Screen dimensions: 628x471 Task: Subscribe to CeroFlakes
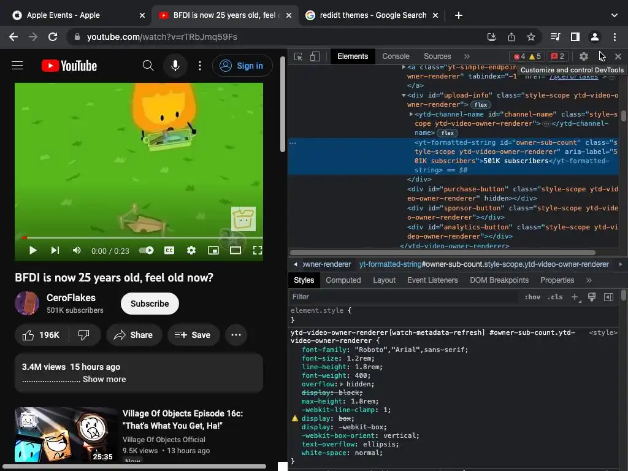click(x=150, y=304)
